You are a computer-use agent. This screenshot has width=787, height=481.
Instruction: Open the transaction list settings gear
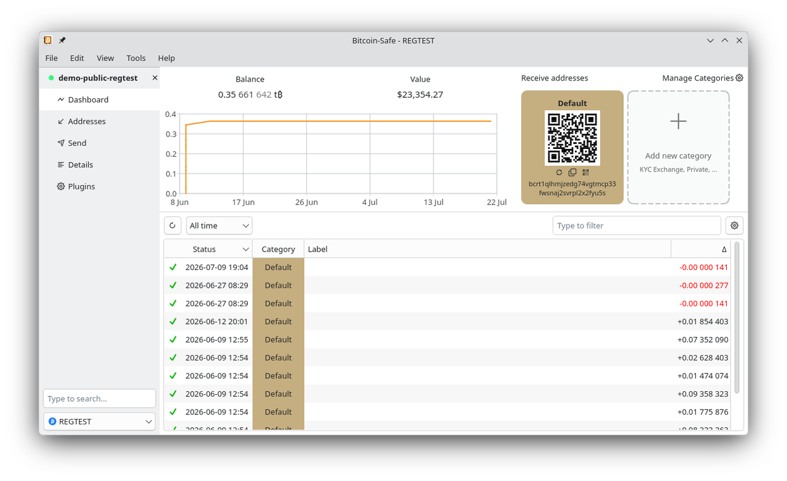735,226
